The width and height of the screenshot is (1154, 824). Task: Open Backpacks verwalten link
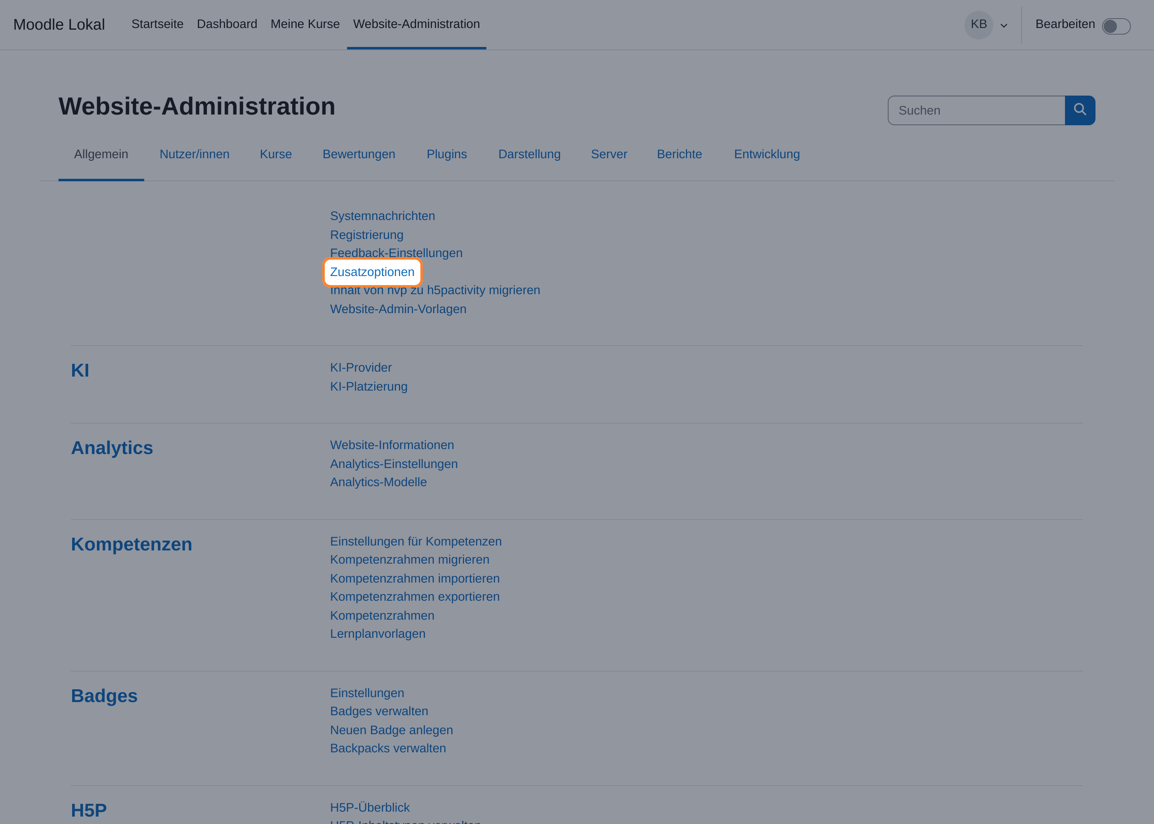point(388,749)
